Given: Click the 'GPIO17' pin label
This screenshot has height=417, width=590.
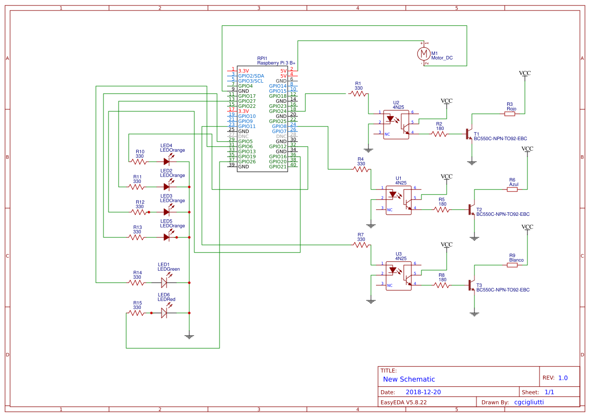Looking at the screenshot, I should [247, 96].
